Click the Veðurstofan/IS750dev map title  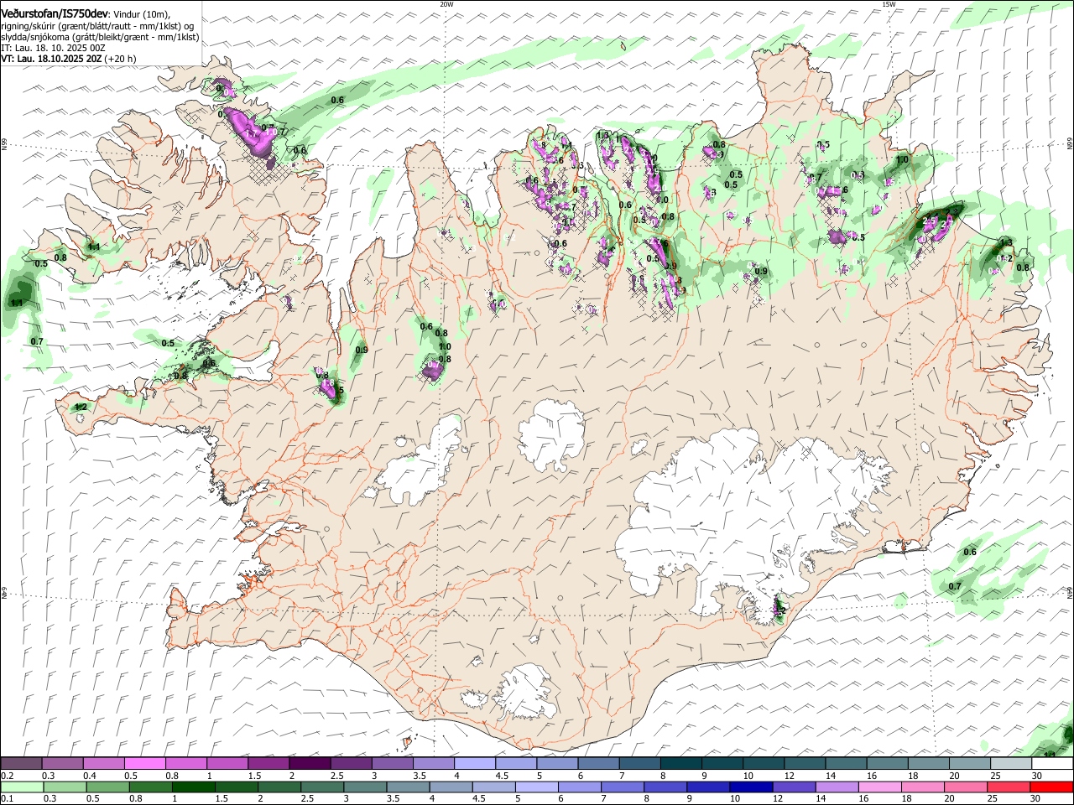pyautogui.click(x=55, y=14)
